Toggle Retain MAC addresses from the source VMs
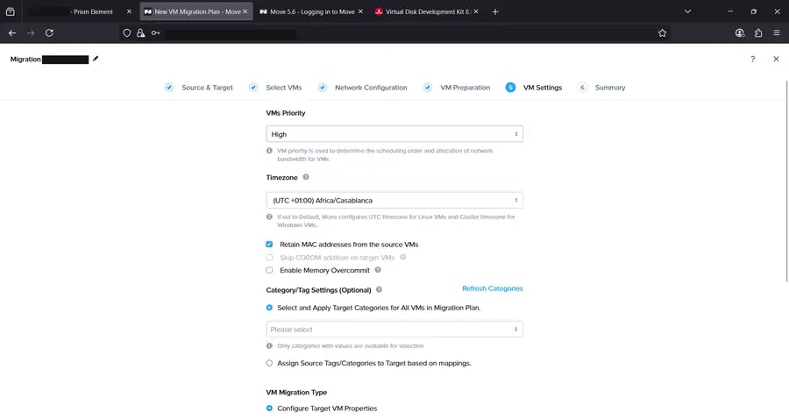The width and height of the screenshot is (789, 419). (x=269, y=244)
